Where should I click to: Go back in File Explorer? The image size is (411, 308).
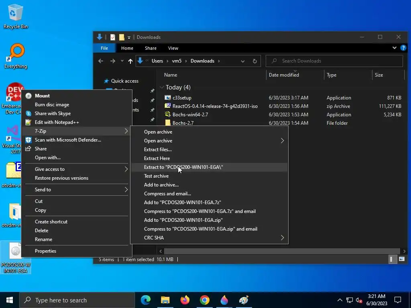pos(101,61)
